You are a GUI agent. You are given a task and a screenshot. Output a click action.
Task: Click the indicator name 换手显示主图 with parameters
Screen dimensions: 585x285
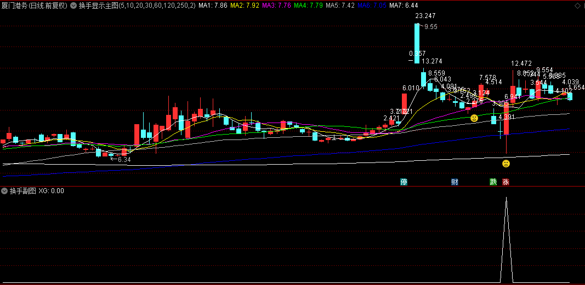[137, 5]
